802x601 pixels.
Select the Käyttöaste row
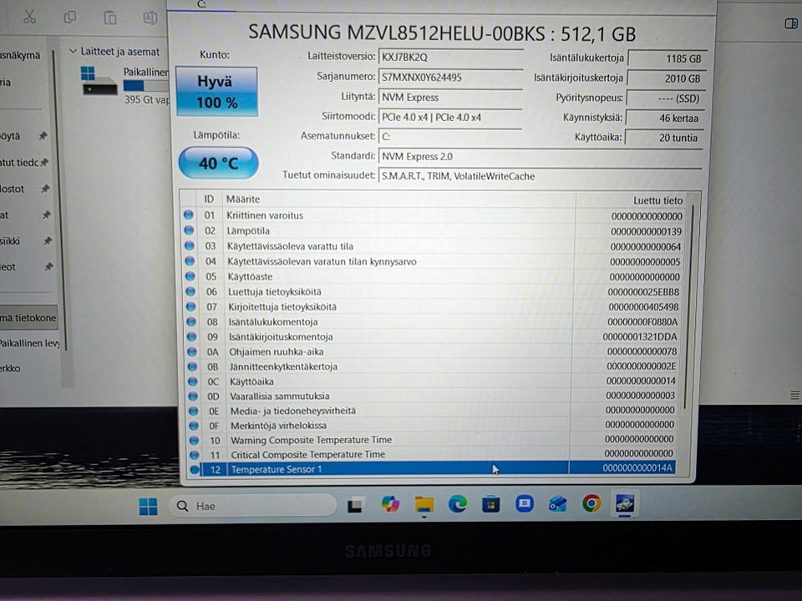click(433, 276)
